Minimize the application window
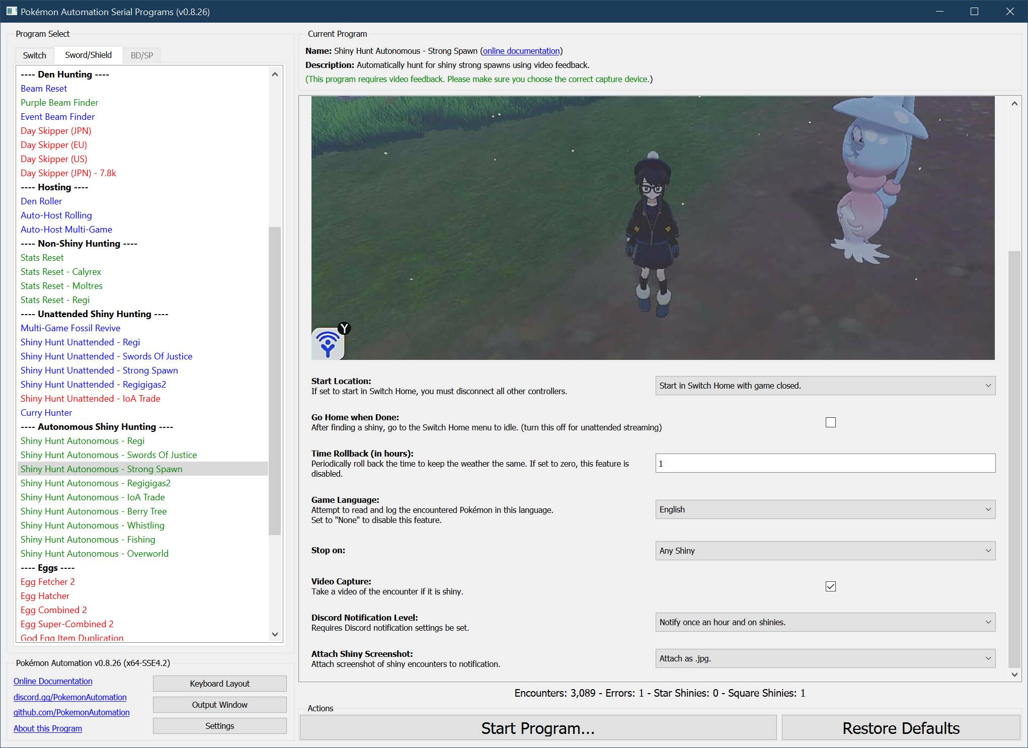Image resolution: width=1028 pixels, height=748 pixels. tap(939, 11)
